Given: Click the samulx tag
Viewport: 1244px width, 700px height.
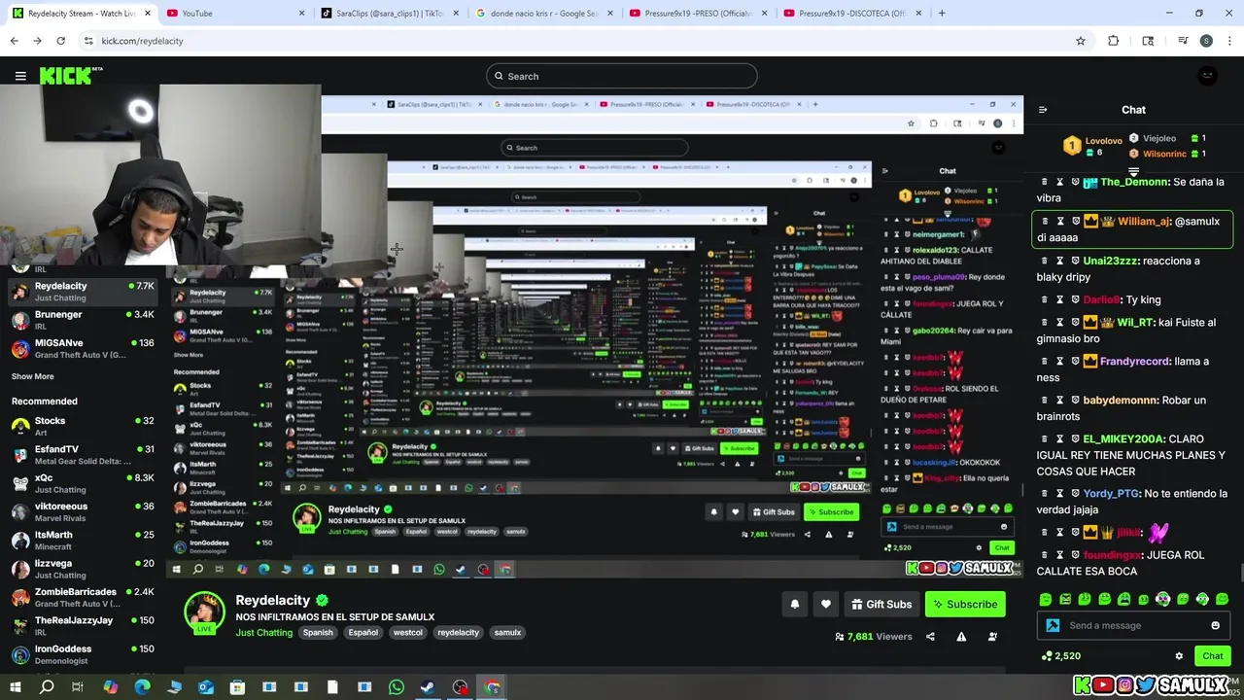Looking at the screenshot, I should 507,633.
